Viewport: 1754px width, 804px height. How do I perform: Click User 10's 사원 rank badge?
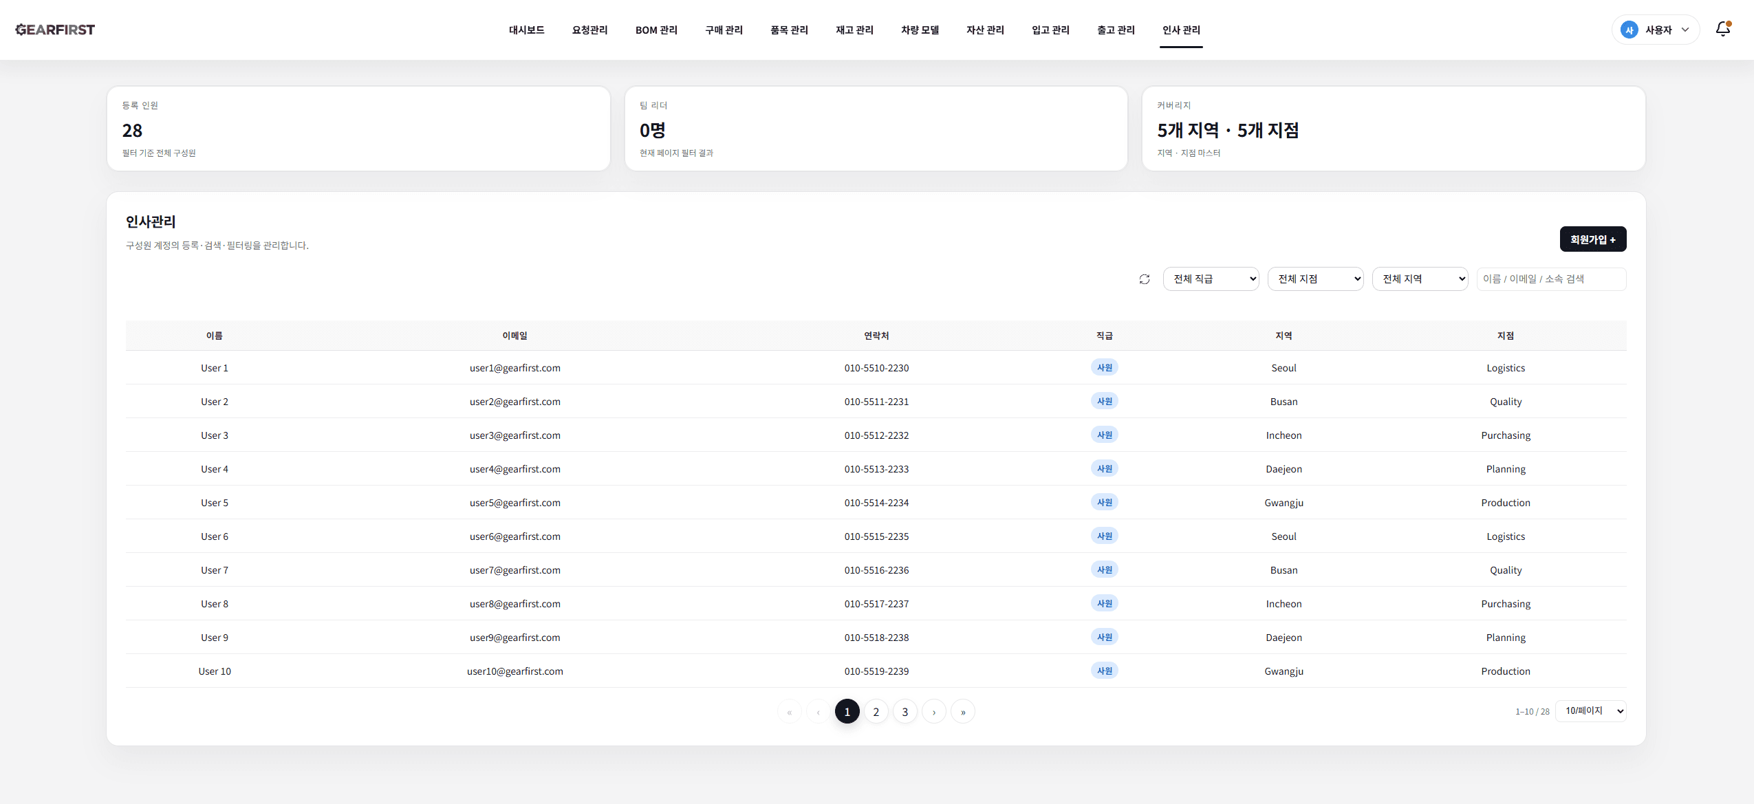[1104, 671]
